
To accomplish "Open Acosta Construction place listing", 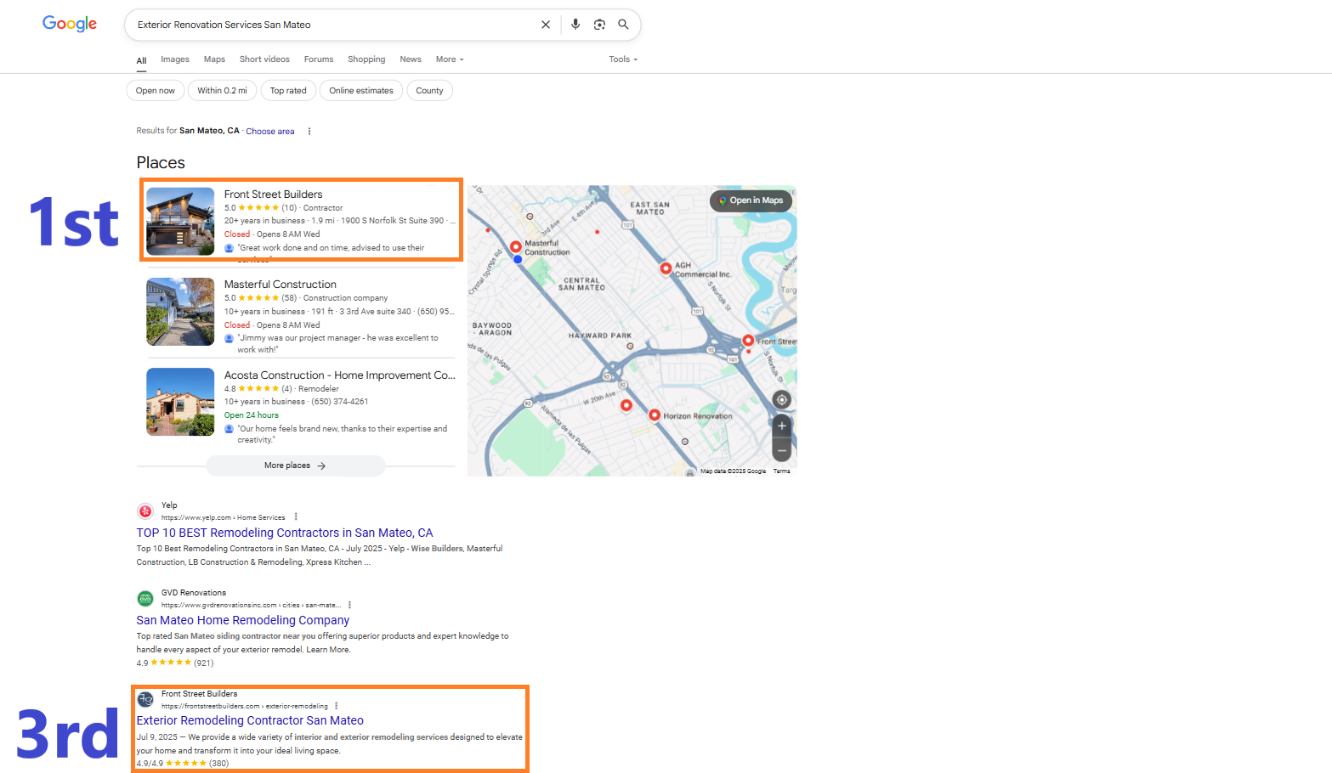I will [x=340, y=375].
